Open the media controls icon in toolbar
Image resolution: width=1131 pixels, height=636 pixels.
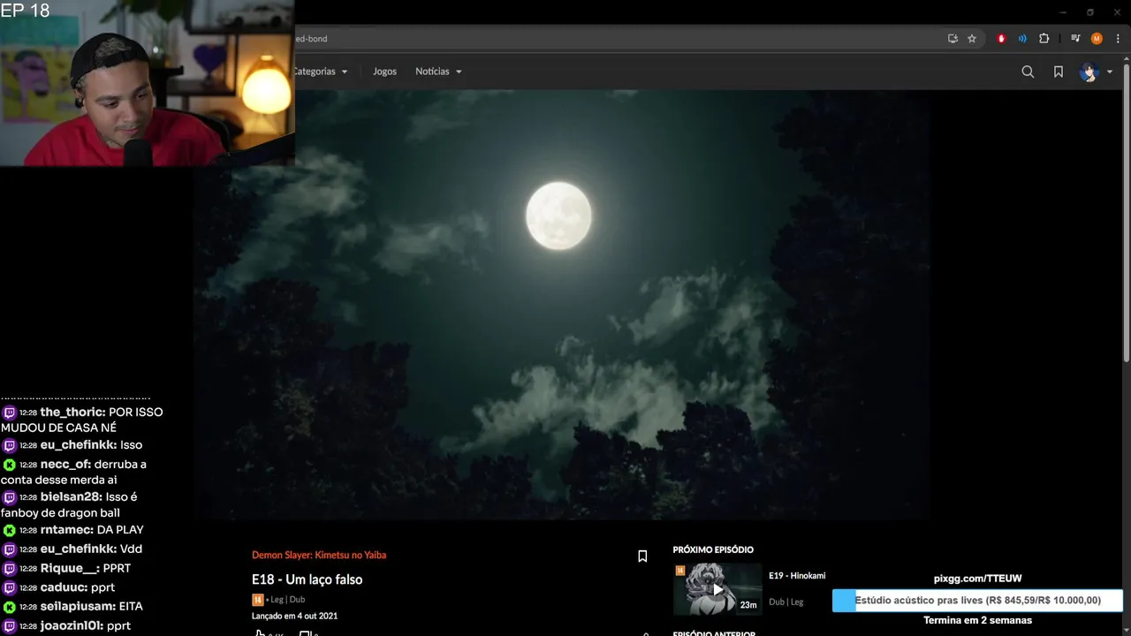click(1075, 39)
